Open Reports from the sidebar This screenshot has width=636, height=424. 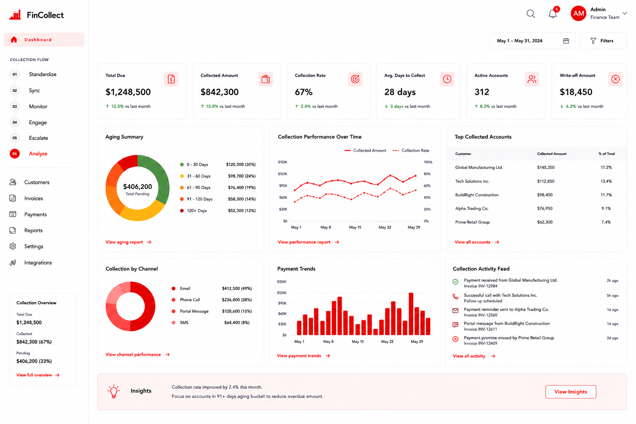(26, 231)
